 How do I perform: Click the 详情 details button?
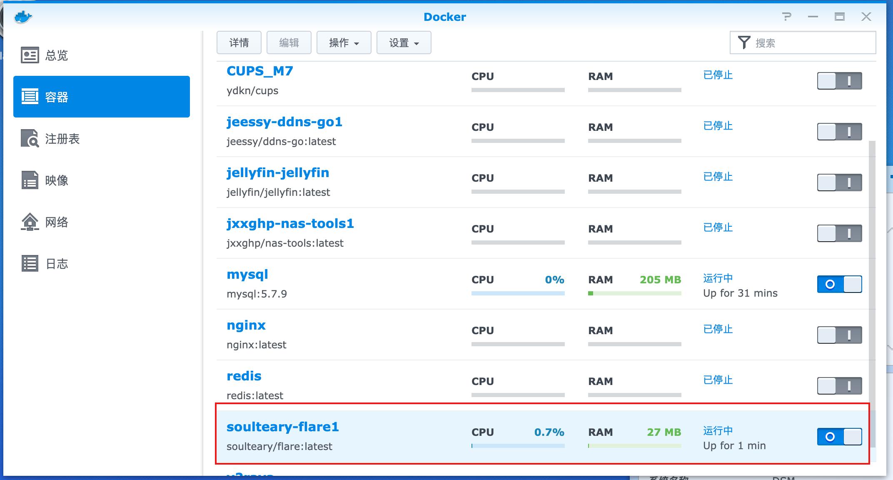point(239,42)
